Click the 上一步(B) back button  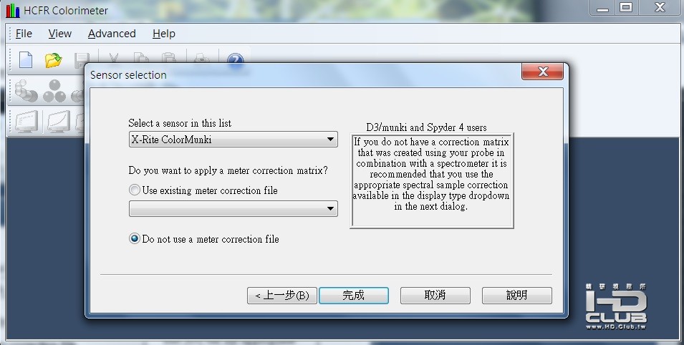click(x=281, y=296)
